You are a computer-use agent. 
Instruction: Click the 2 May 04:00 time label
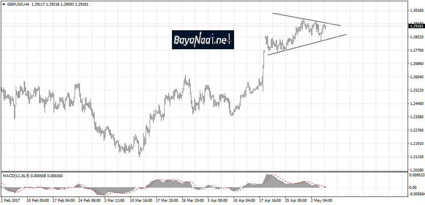(x=321, y=200)
